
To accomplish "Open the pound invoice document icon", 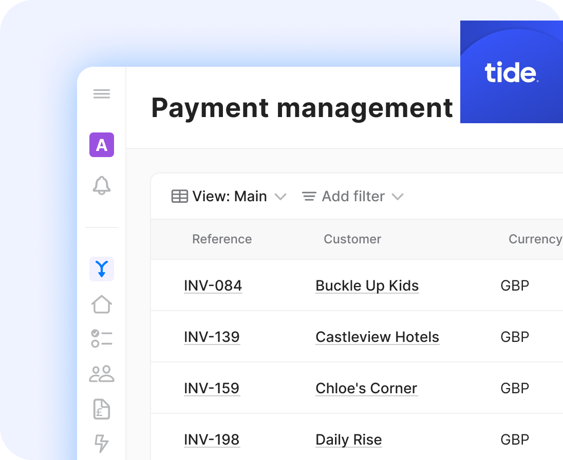I will click(102, 409).
